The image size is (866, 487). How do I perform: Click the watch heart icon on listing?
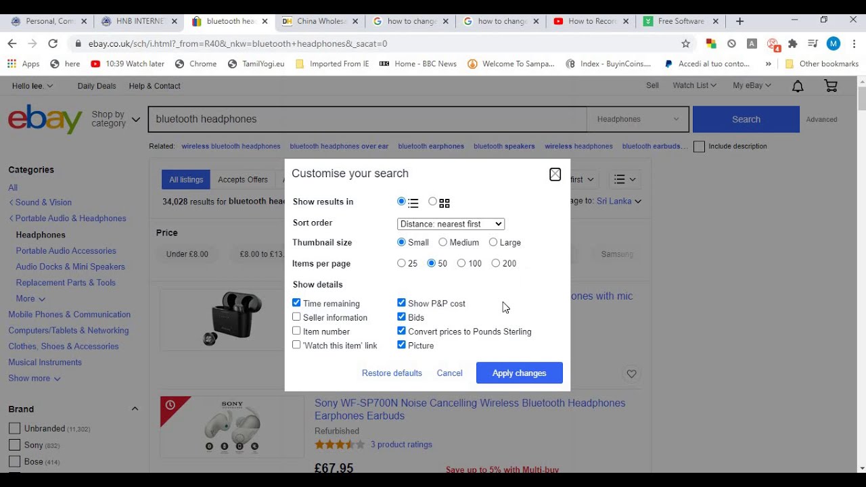coord(631,373)
